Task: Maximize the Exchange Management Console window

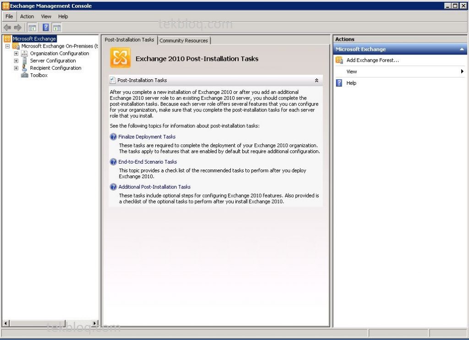Action: (x=455, y=5)
